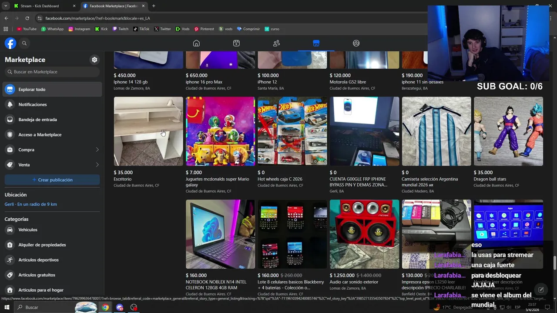Click the browser address bar URL
557x313 pixels.
[98, 18]
